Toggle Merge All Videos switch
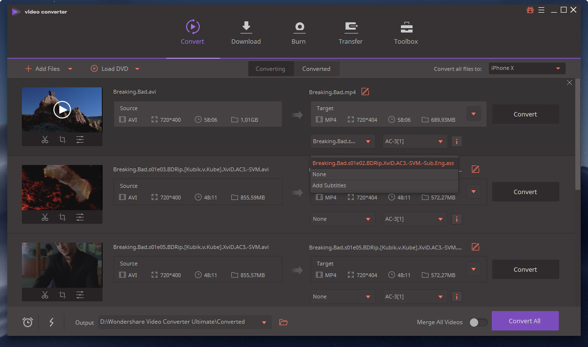588x347 pixels. point(478,322)
